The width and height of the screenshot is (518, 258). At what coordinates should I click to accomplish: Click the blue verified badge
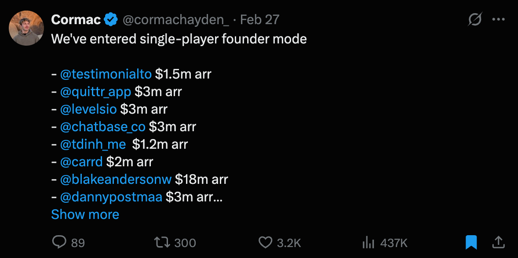[x=111, y=20]
